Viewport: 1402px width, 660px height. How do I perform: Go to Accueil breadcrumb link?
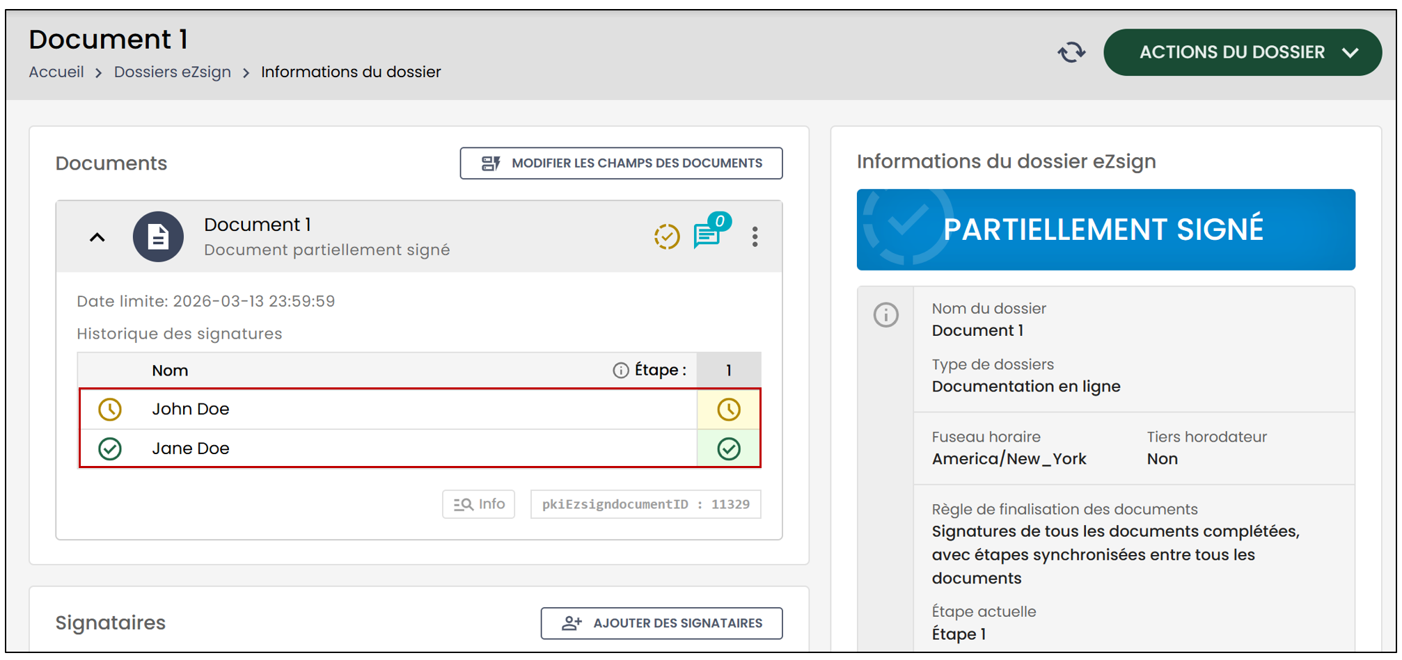point(56,72)
